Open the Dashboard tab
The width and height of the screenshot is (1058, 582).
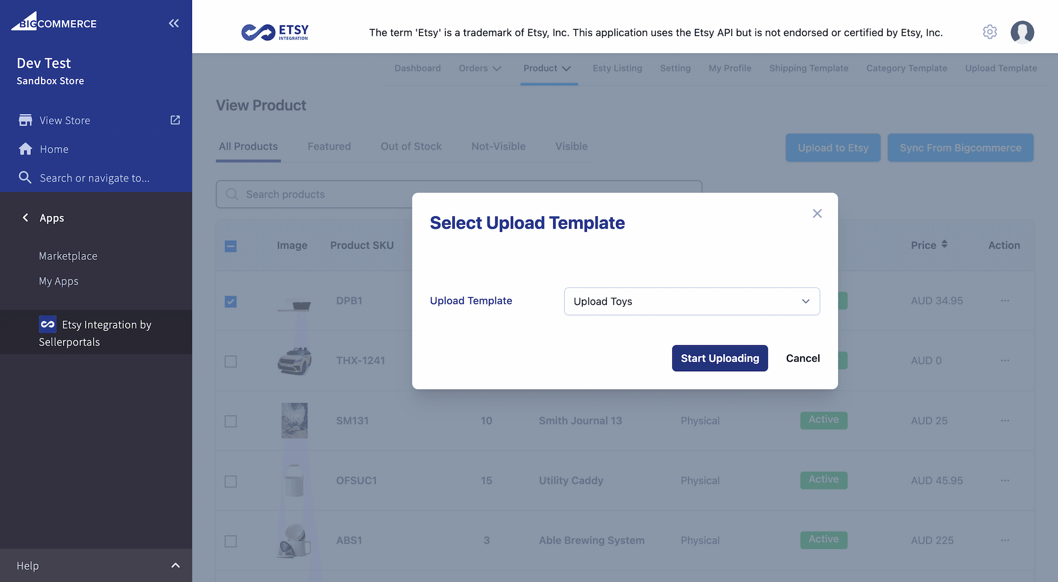click(418, 68)
